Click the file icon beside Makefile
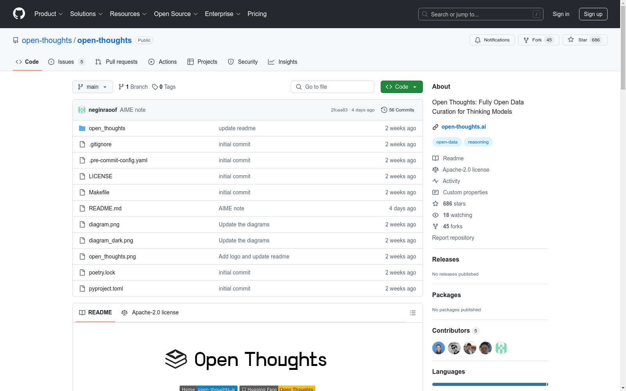The width and height of the screenshot is (626, 391). (x=82, y=192)
